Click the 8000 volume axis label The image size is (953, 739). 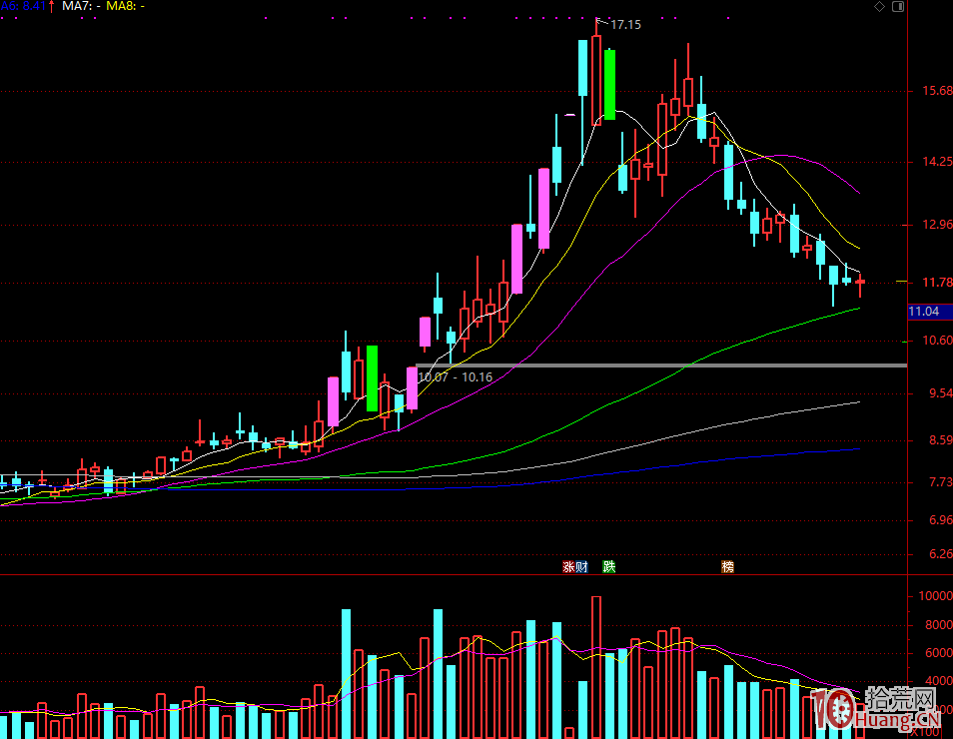pos(938,625)
